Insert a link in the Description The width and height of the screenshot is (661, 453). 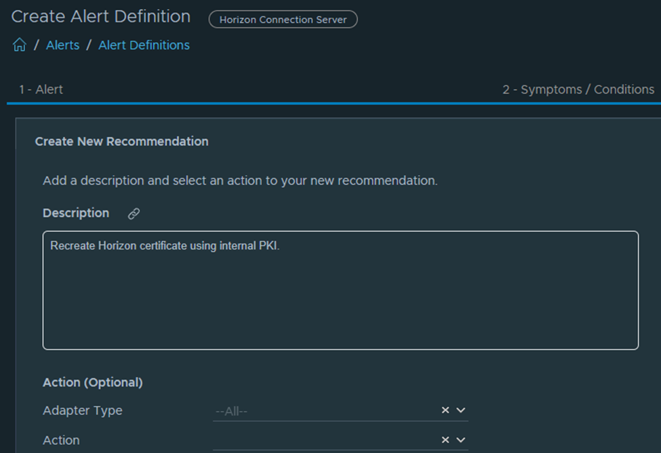click(134, 214)
